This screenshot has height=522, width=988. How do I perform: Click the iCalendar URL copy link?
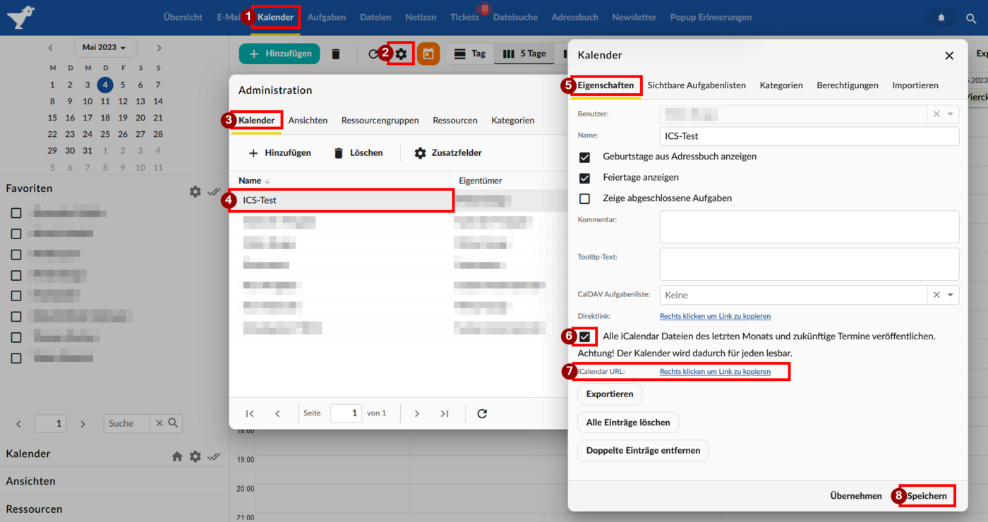pos(715,371)
